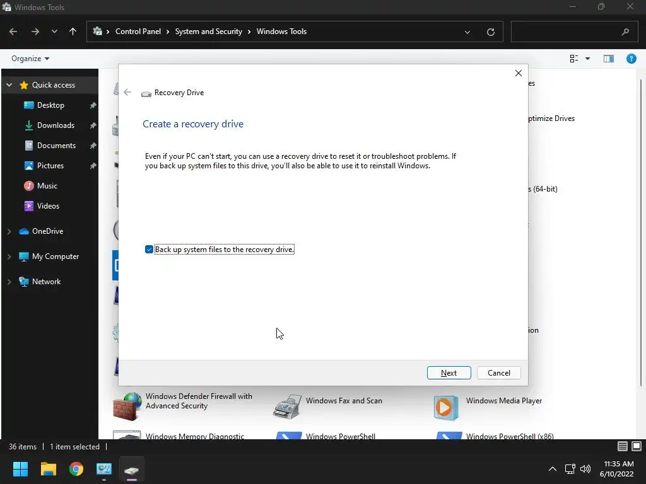Select Windows Media Player icon
Viewport: 646px width, 484px height.
(446, 408)
